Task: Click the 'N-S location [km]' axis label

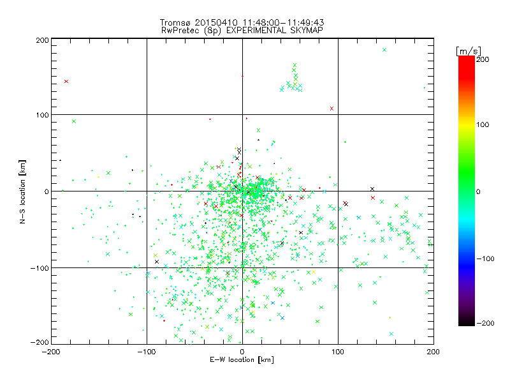Action: 22,191
